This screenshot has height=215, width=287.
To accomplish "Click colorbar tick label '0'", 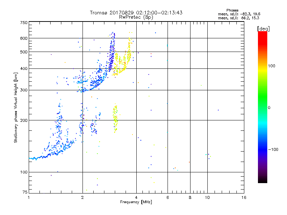I will coord(269,108).
